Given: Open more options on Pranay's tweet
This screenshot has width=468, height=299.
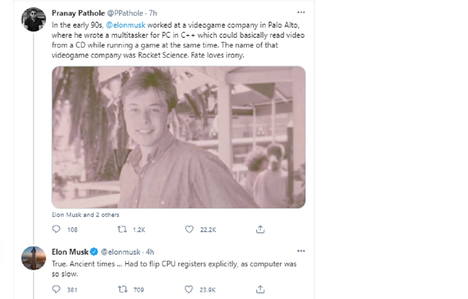Looking at the screenshot, I should 301,12.
